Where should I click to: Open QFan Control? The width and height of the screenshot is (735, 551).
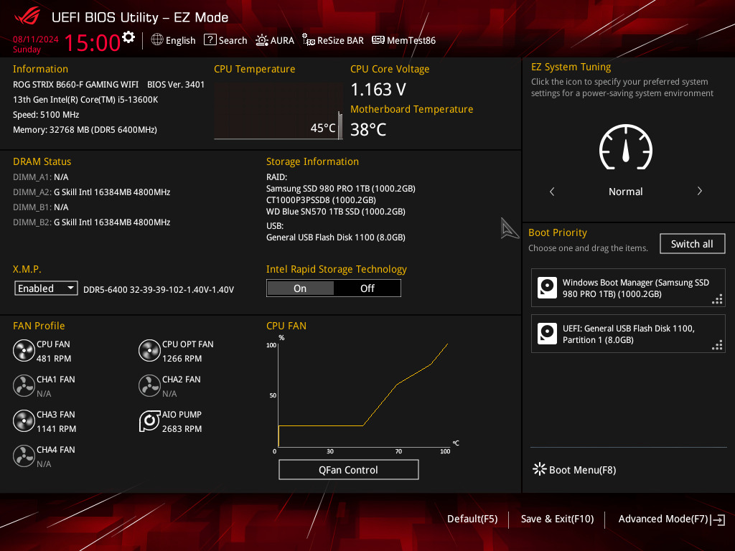point(348,469)
